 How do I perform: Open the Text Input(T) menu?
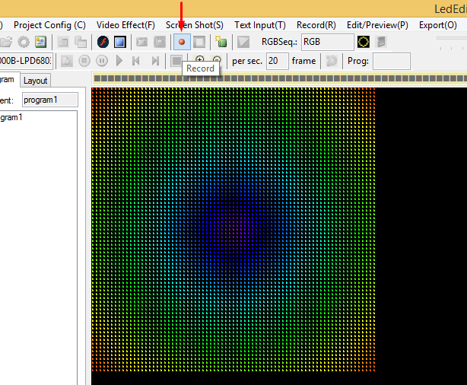coord(260,25)
